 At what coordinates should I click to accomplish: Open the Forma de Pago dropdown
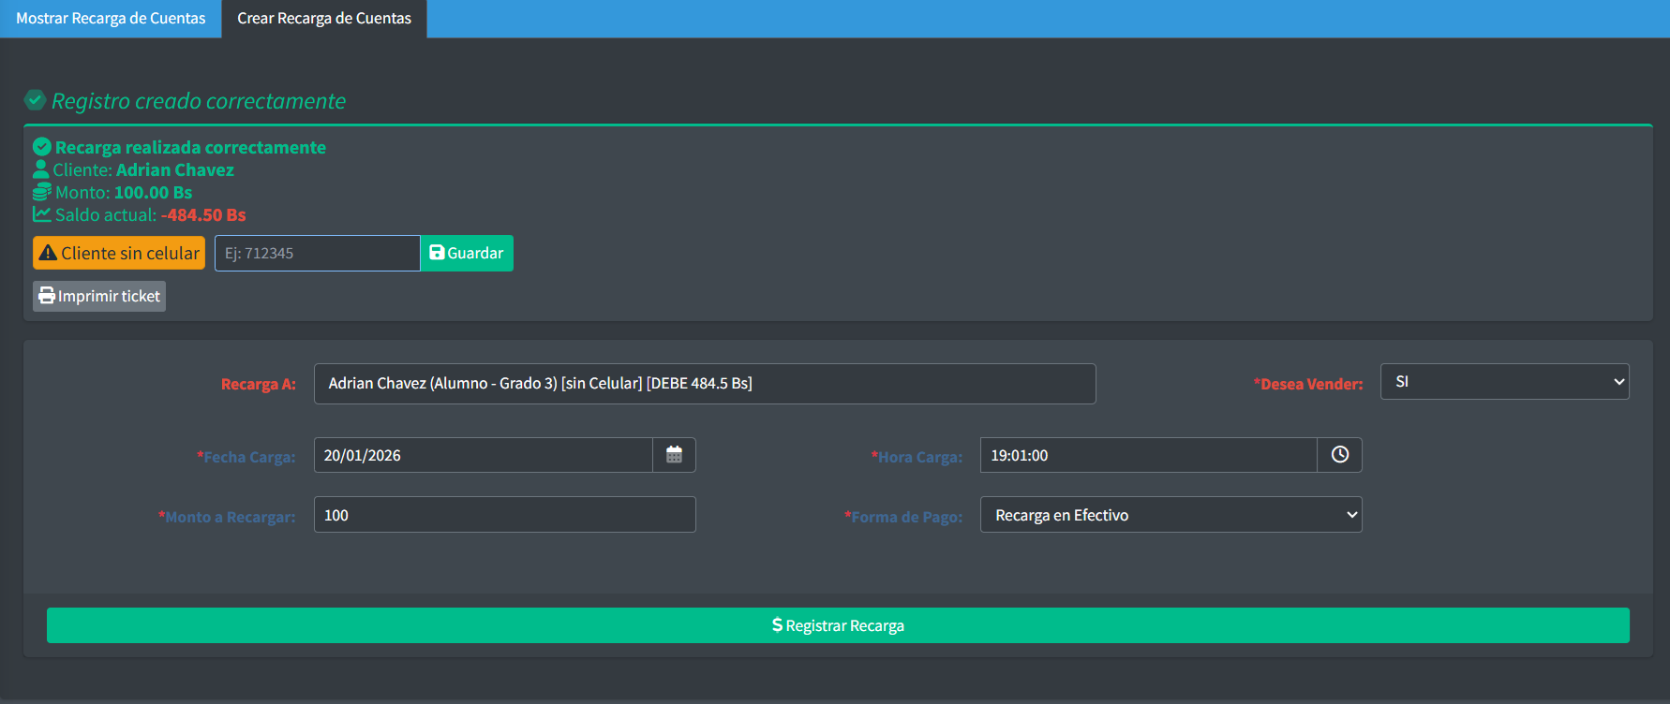coord(1170,515)
